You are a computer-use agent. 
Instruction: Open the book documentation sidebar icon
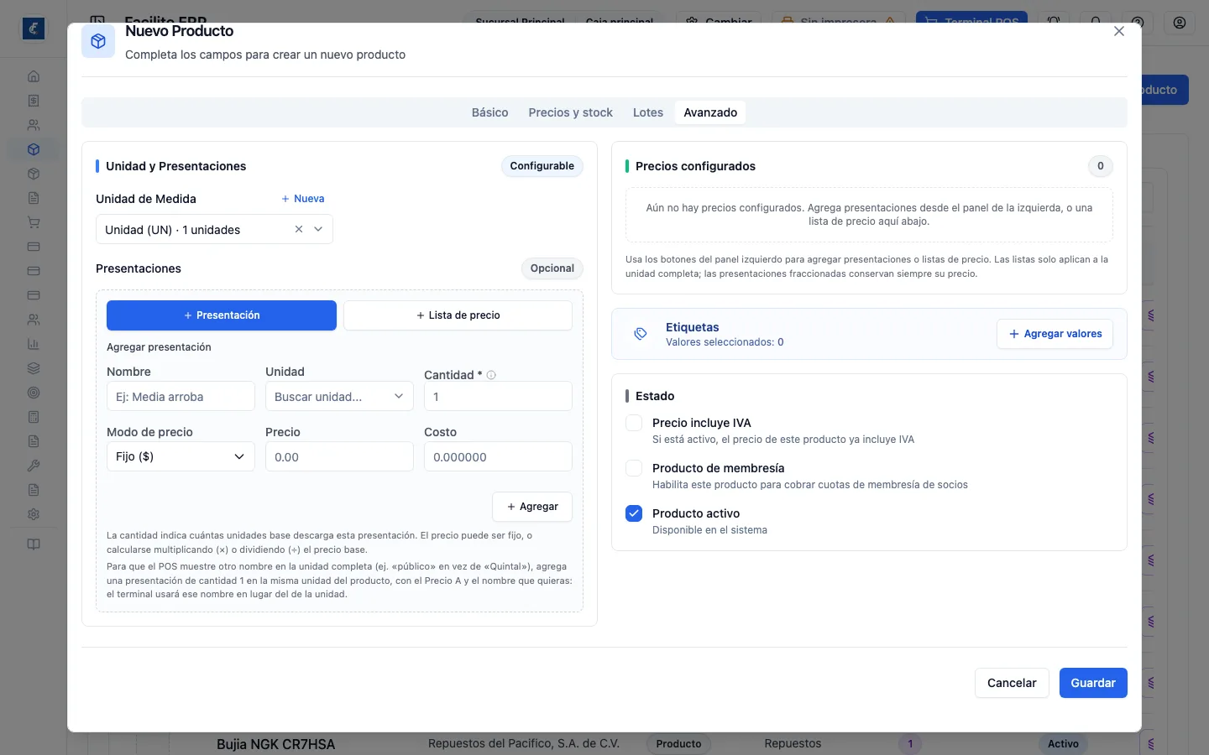34,544
